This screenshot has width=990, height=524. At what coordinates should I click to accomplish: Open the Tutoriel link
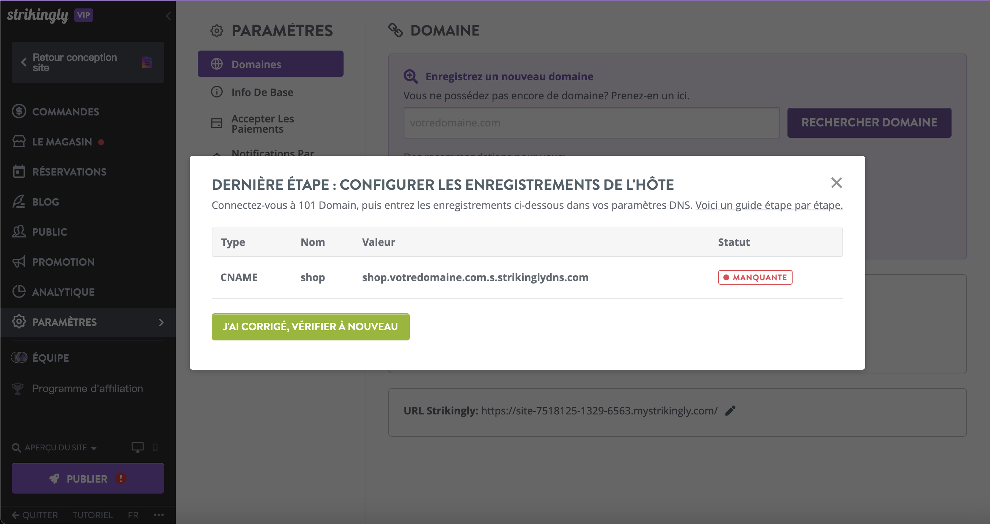point(93,515)
